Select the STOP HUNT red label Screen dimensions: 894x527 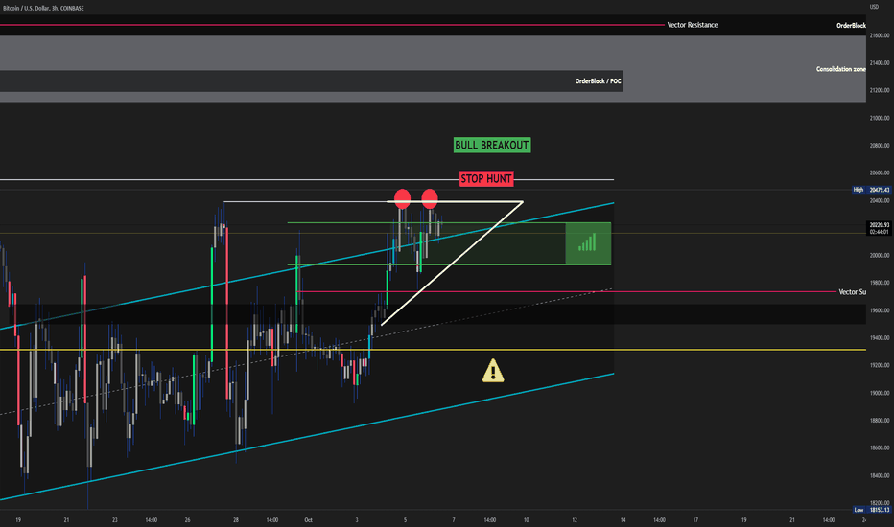coord(486,179)
